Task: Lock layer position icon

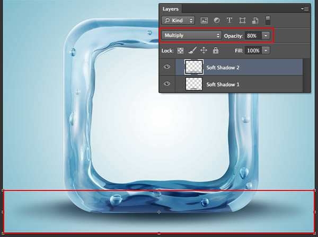Action: point(204,50)
